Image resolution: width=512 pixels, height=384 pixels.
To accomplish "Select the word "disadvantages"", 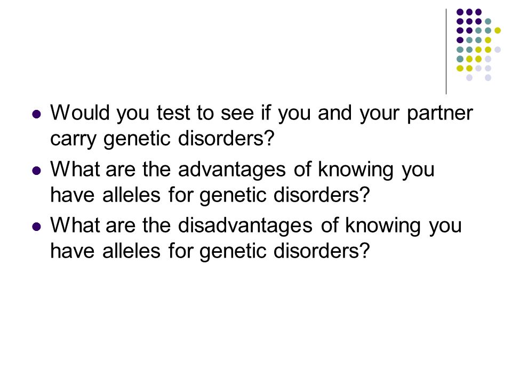I will (245, 226).
